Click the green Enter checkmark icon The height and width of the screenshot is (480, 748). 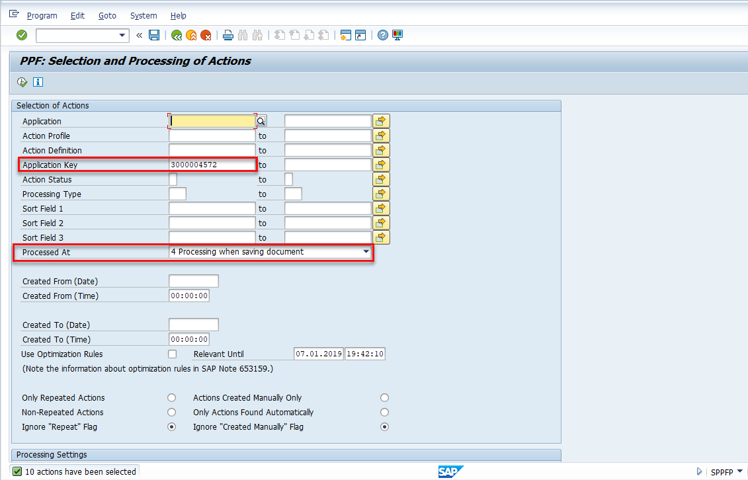point(22,35)
